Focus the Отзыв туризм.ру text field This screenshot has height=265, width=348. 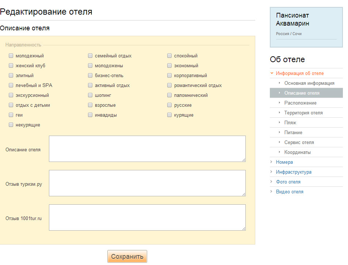(147, 183)
